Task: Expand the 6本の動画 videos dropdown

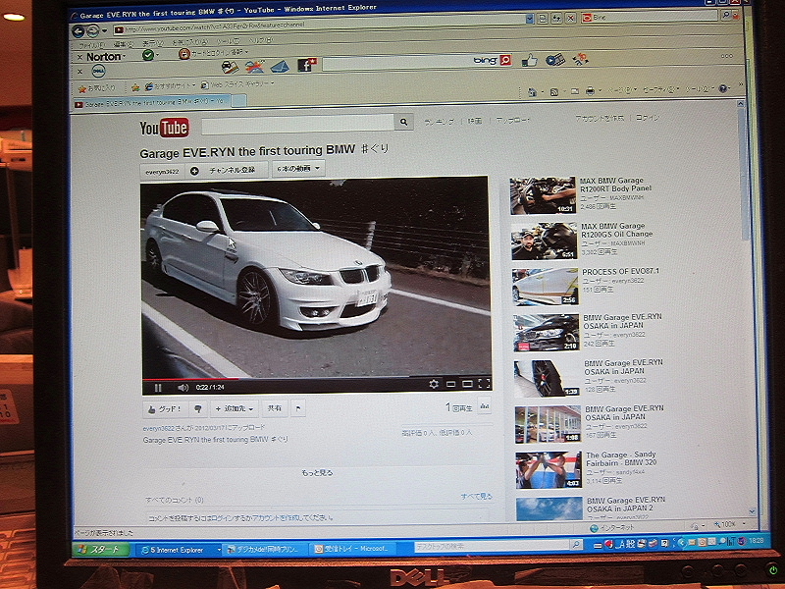Action: click(298, 168)
